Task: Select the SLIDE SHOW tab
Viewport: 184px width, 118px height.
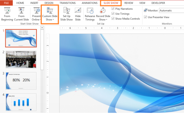Action: [x=111, y=3]
